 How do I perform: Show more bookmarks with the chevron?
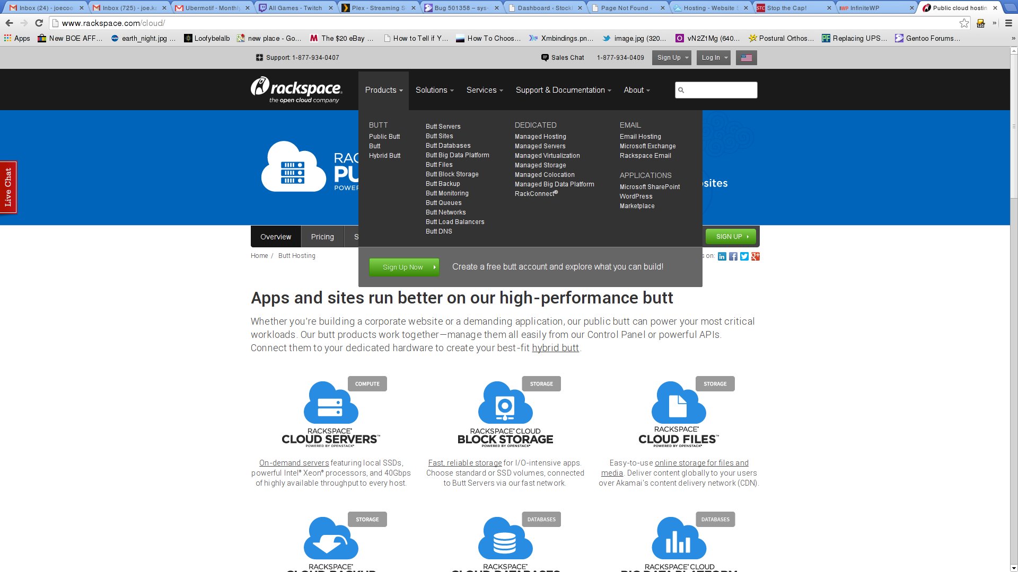coord(1013,38)
